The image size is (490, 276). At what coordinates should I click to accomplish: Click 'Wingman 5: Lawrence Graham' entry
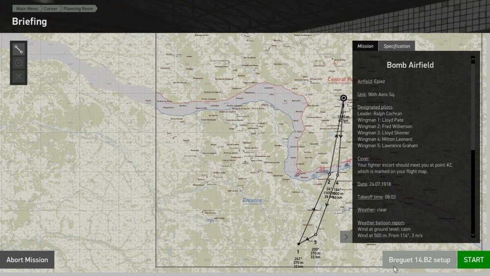(x=388, y=146)
